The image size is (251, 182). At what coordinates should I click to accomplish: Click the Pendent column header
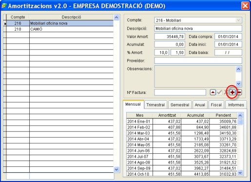[223, 115]
